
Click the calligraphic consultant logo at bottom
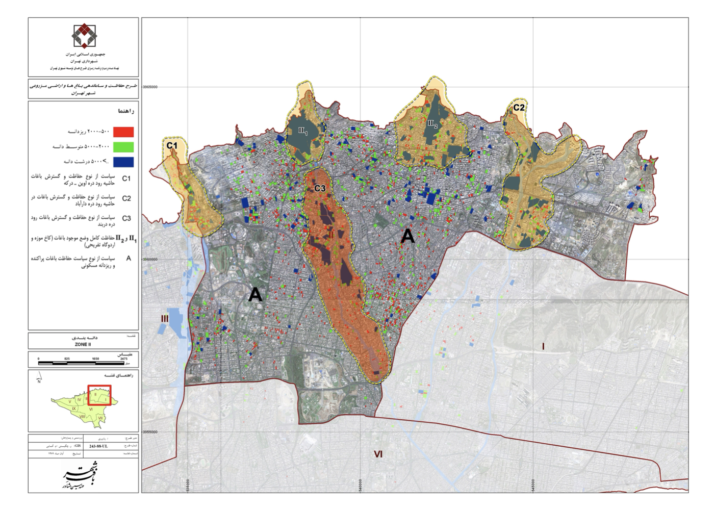(x=83, y=476)
